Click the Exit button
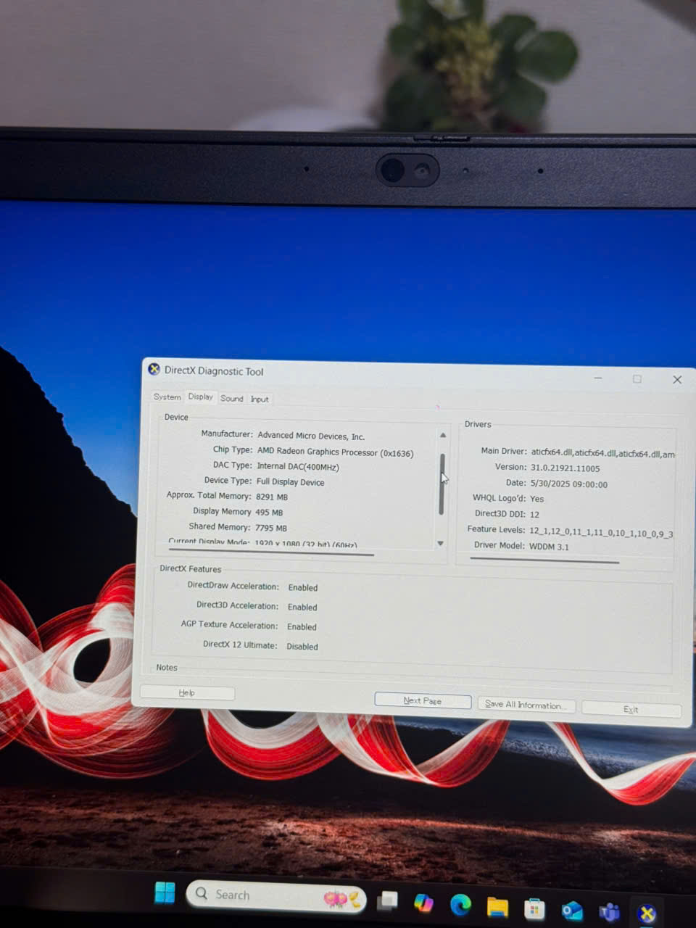This screenshot has width=696, height=928. tap(631, 709)
